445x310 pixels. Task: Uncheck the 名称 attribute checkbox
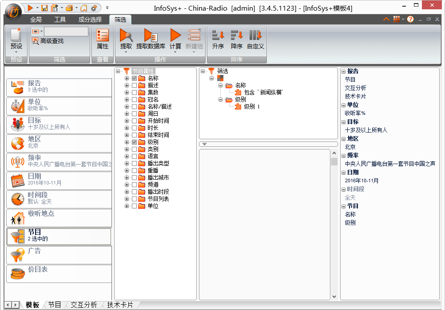[135, 78]
